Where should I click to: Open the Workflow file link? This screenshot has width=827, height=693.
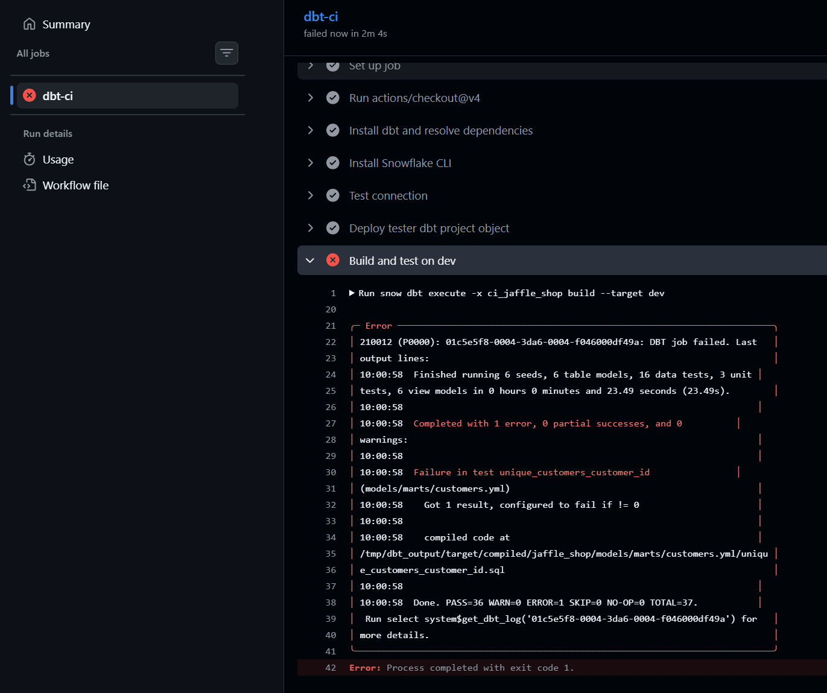pos(75,185)
